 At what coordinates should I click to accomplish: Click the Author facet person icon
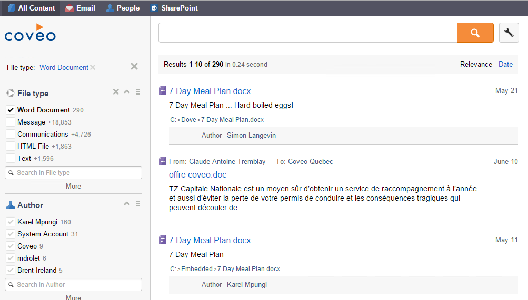point(11,205)
